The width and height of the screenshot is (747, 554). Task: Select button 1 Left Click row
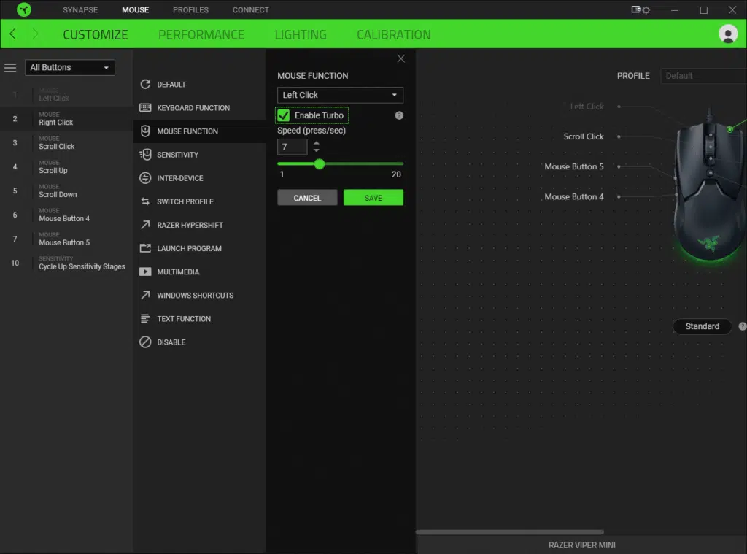coord(66,95)
